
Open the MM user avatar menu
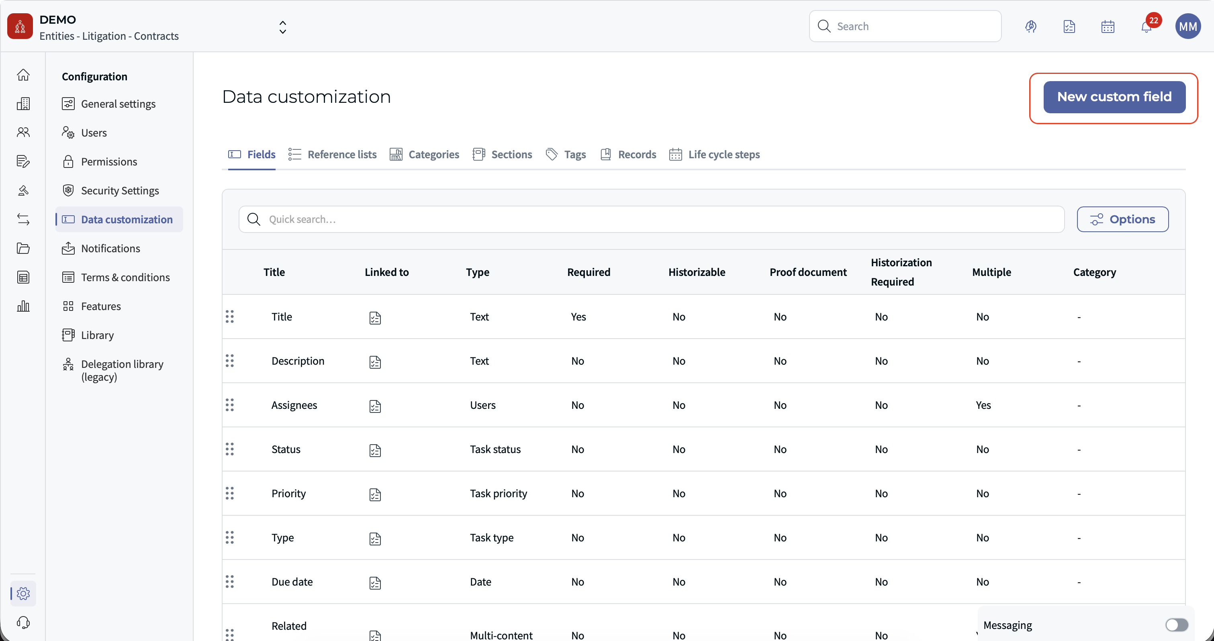(x=1187, y=27)
